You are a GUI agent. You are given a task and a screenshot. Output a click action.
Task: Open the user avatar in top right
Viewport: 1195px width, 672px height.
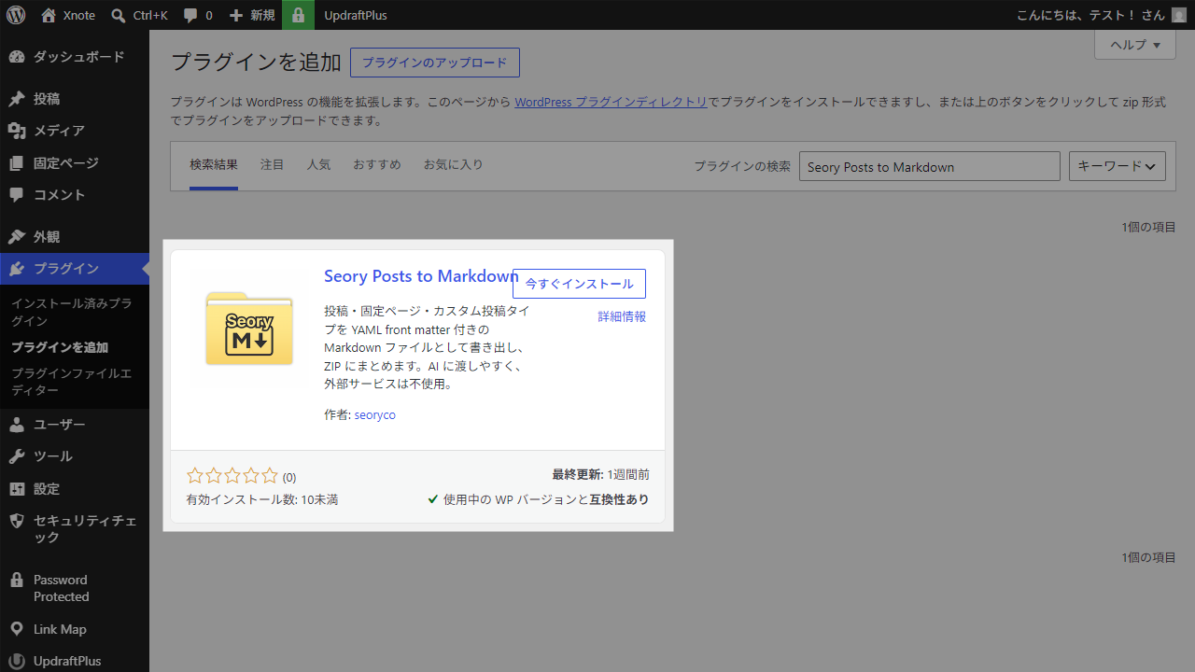[x=1179, y=15]
